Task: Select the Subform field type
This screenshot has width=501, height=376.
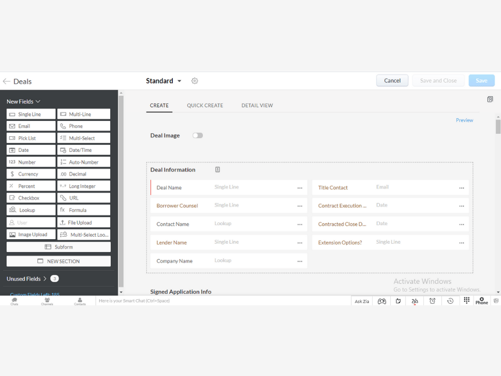Action: point(59,247)
